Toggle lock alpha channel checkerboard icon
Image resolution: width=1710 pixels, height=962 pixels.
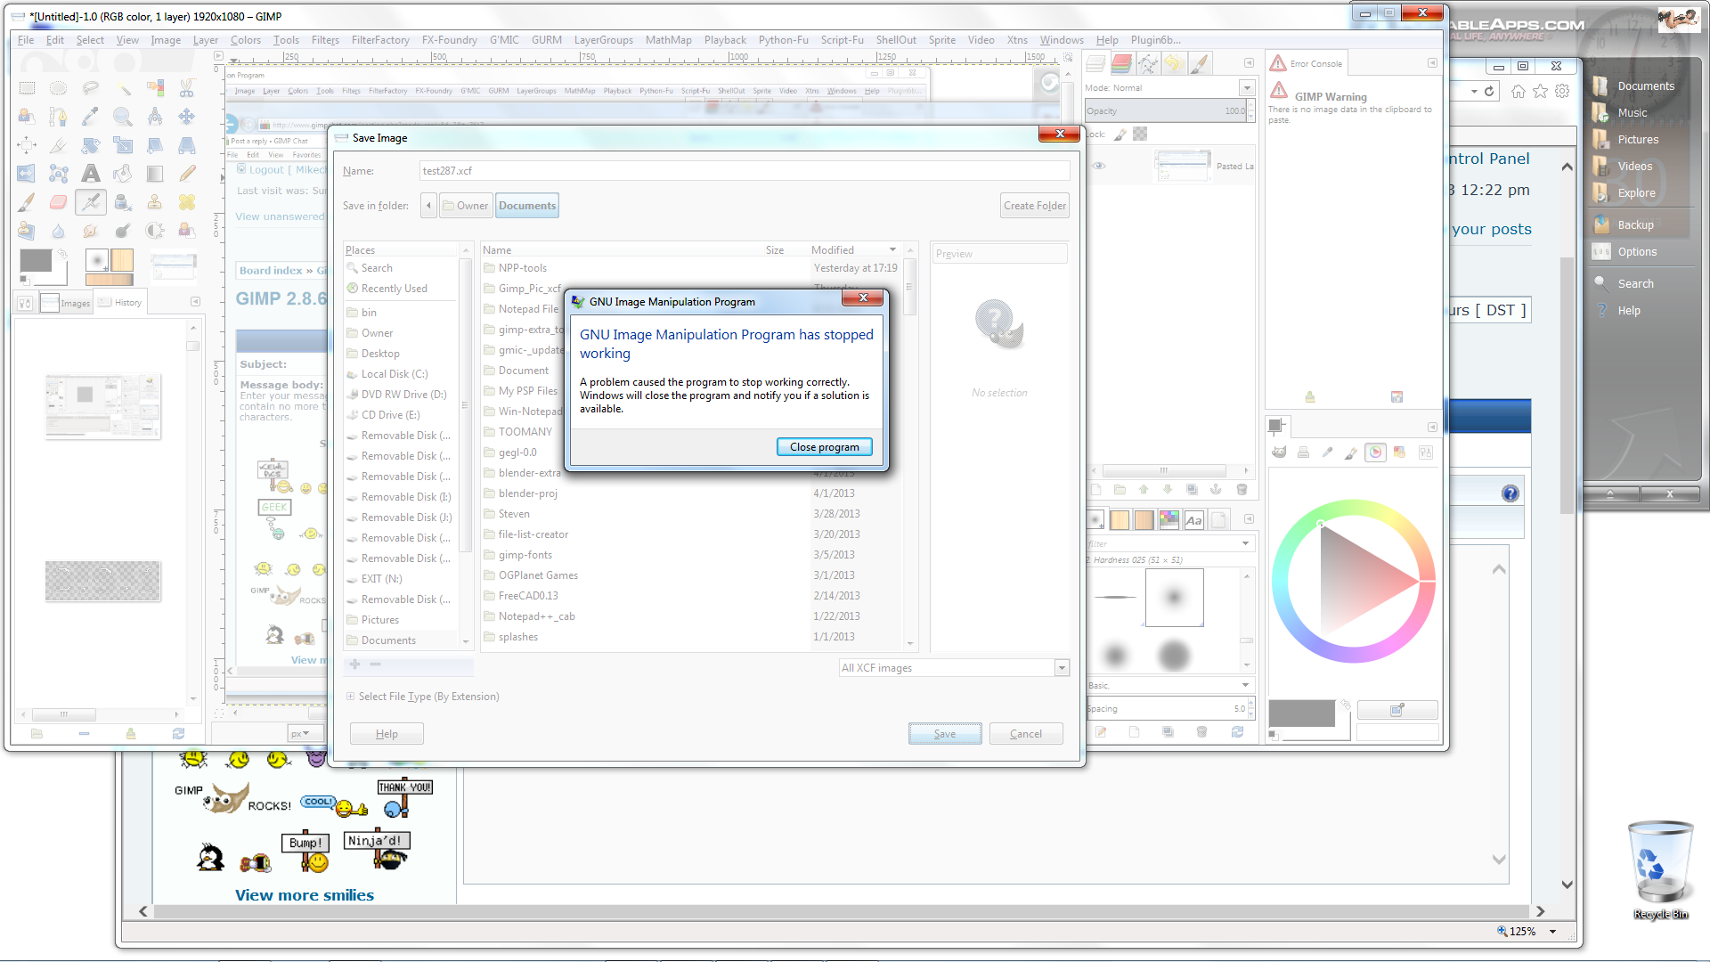click(1140, 135)
